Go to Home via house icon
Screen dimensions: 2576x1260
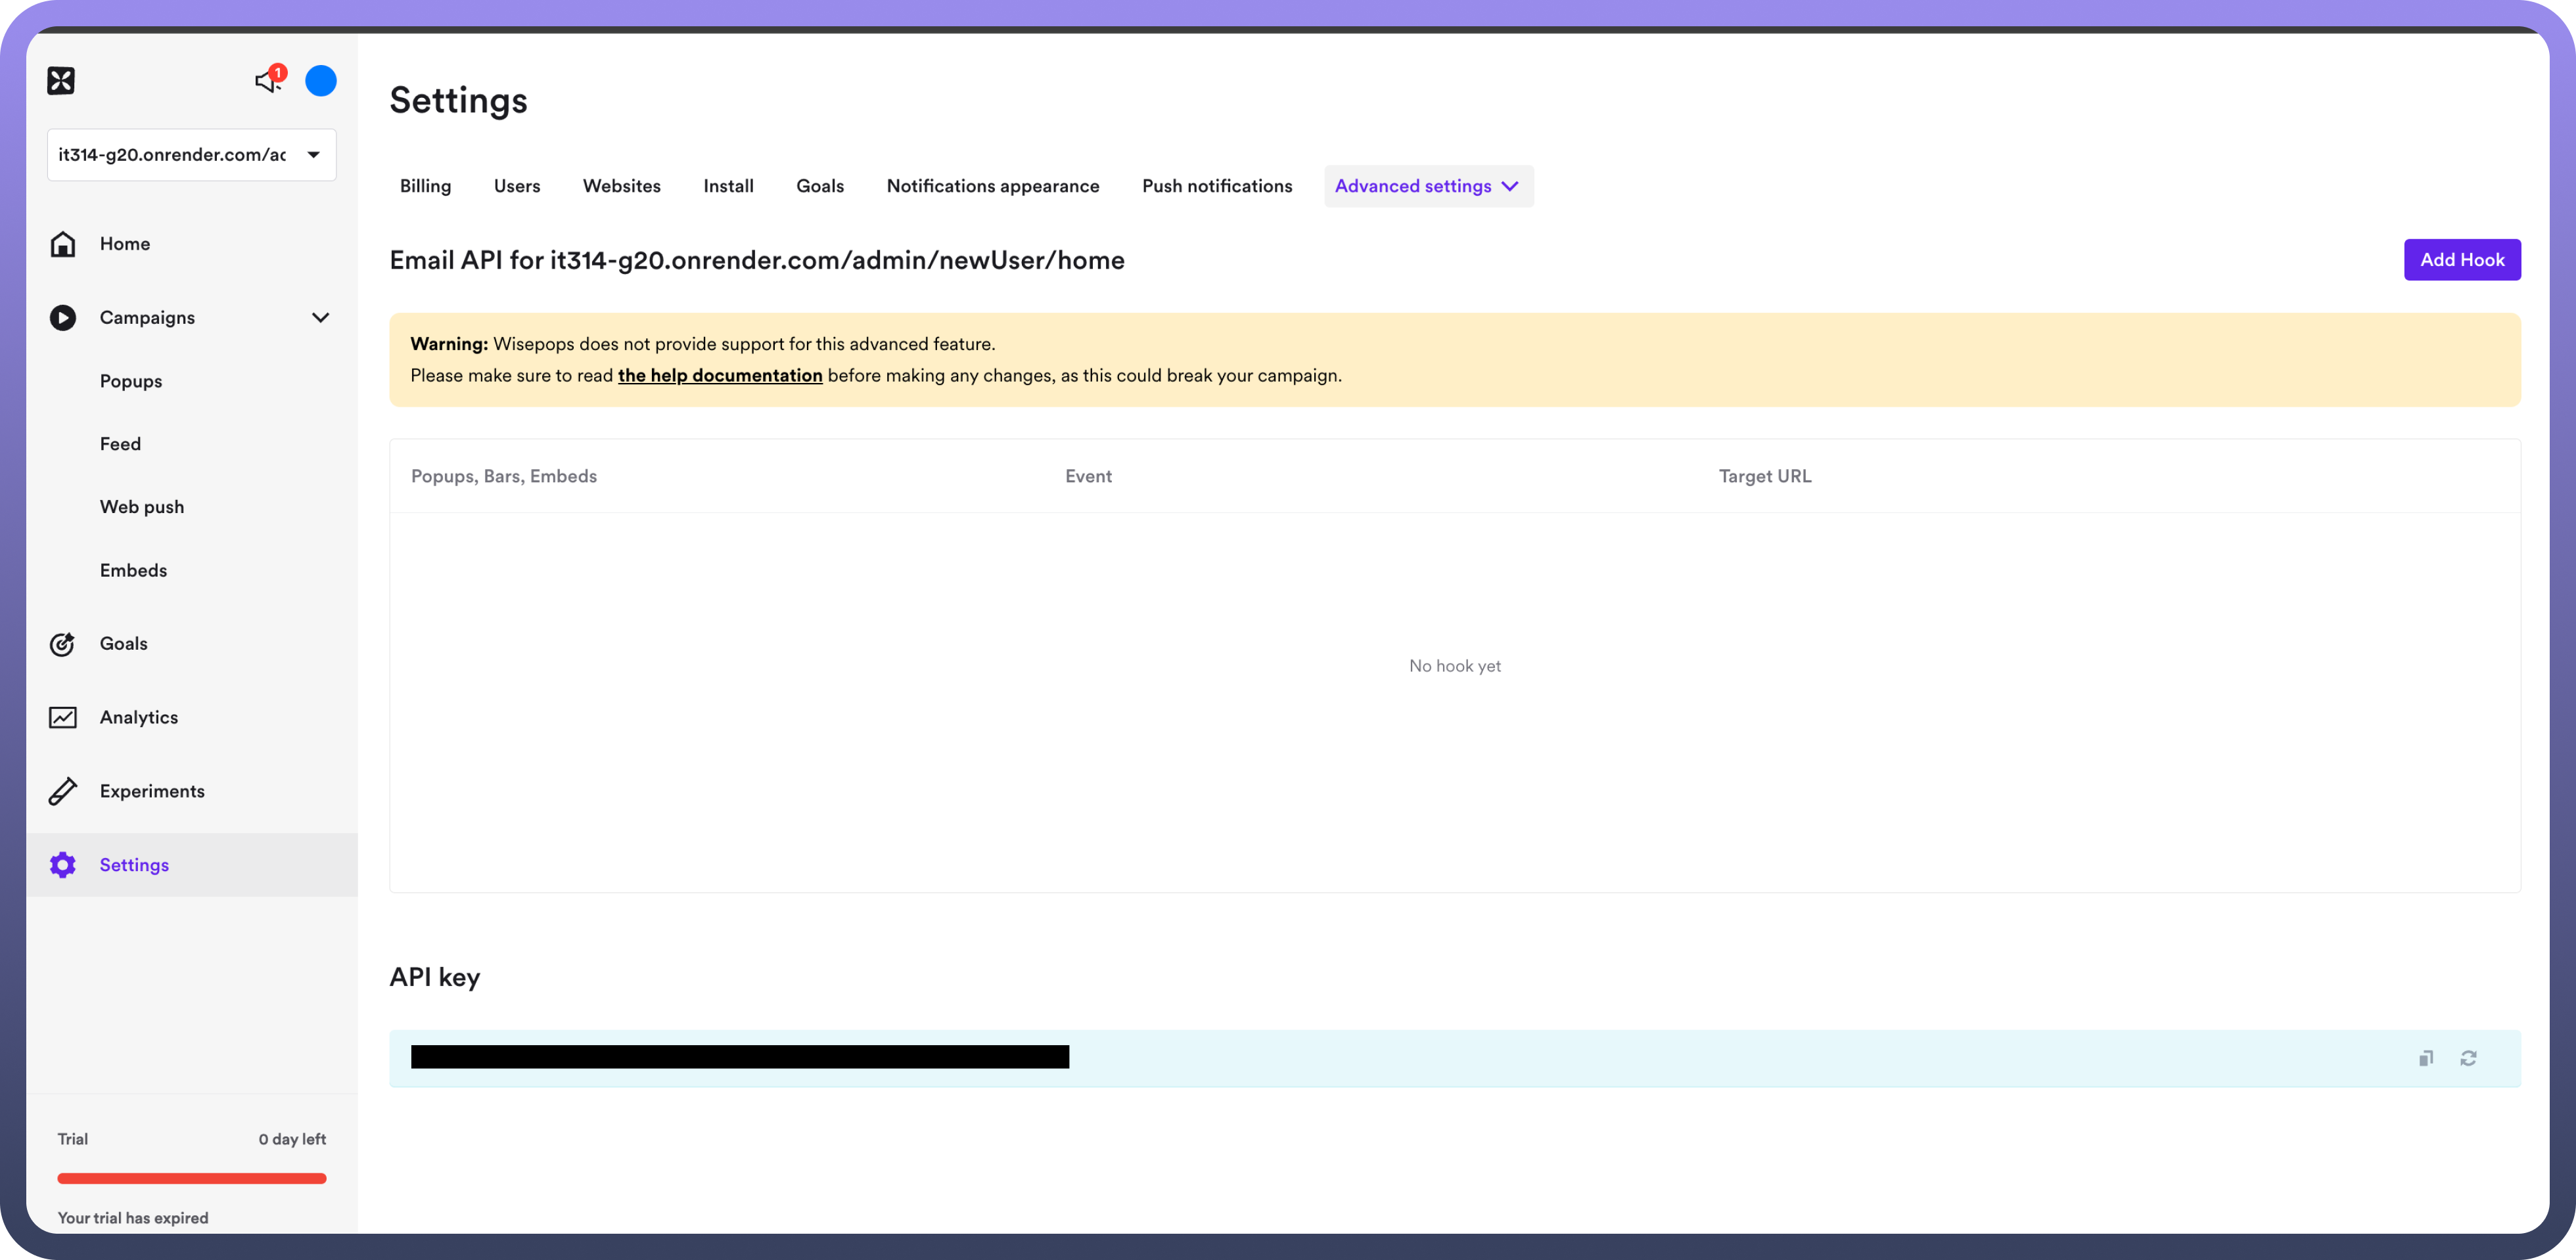pos(63,244)
